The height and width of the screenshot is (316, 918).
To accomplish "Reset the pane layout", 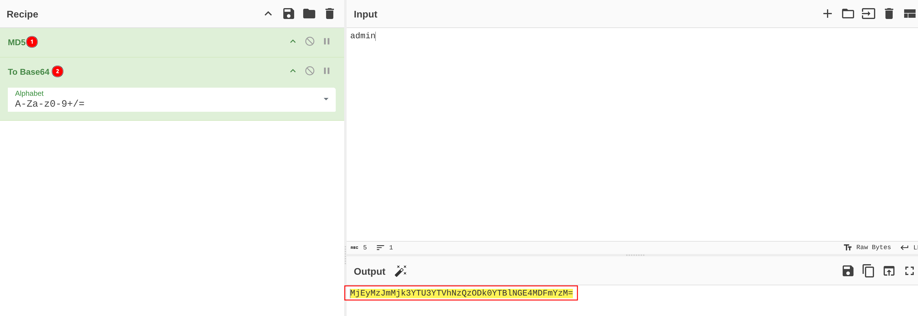I will click(909, 14).
